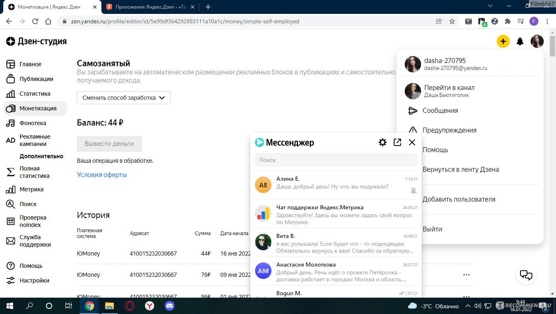Expand Сменить способ заработка dropdown
556x314 pixels.
coord(123,98)
